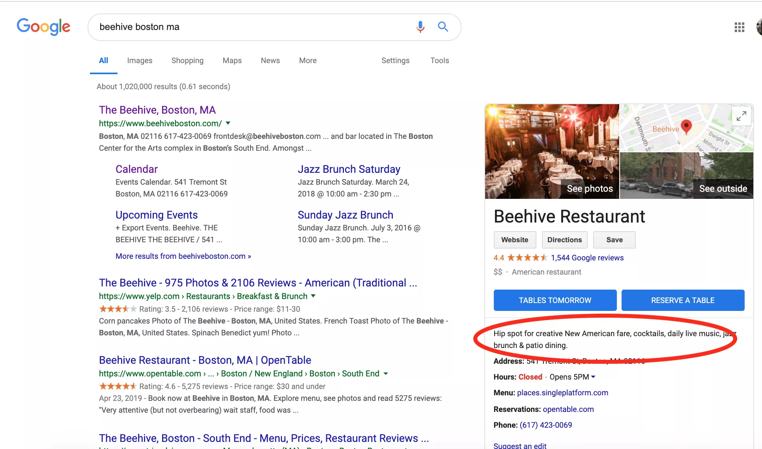
Task: Open search Settings
Action: pyautogui.click(x=395, y=60)
